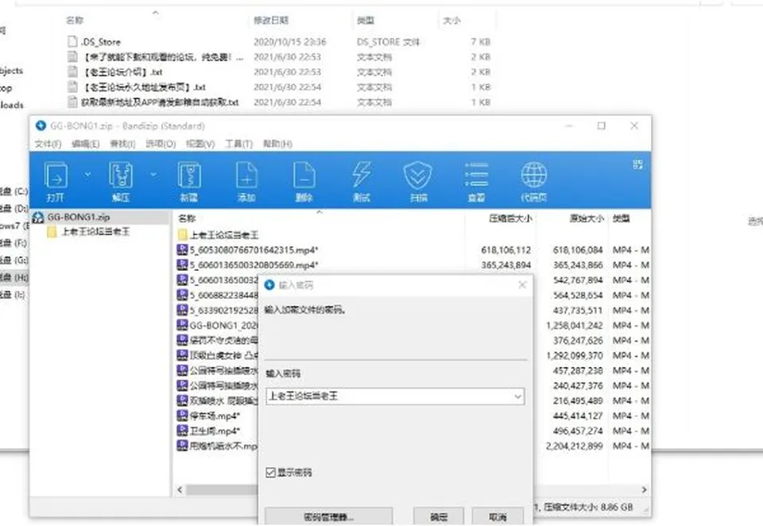Screen dimensions: 763x526
Task: Select the 停车场.mp4 file
Action: click(215, 416)
